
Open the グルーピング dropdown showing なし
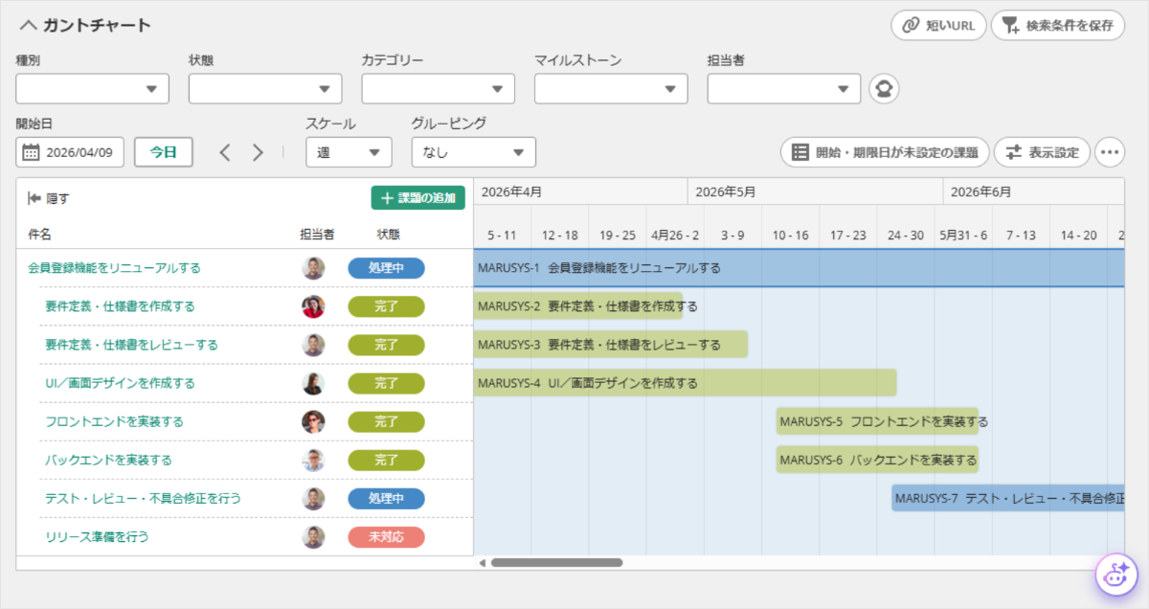click(x=474, y=152)
